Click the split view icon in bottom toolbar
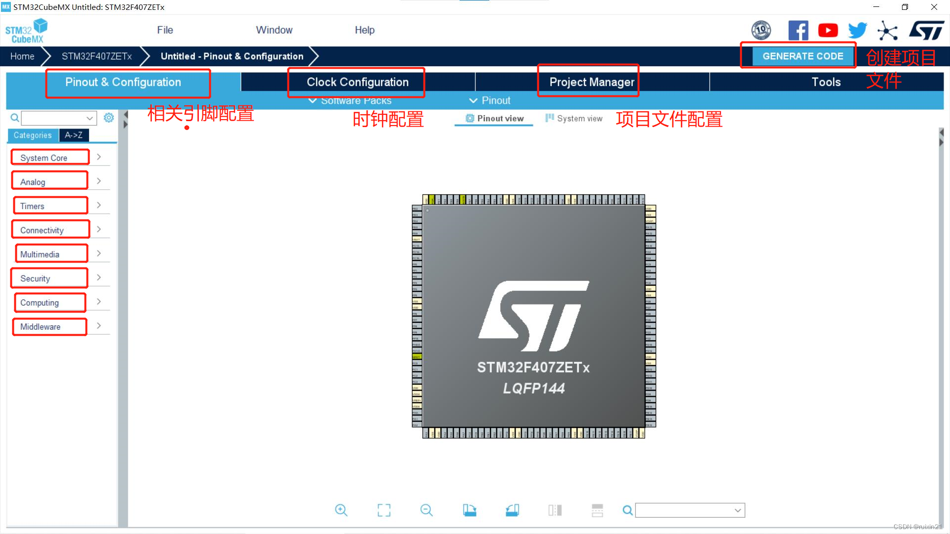The height and width of the screenshot is (534, 950). 555,510
